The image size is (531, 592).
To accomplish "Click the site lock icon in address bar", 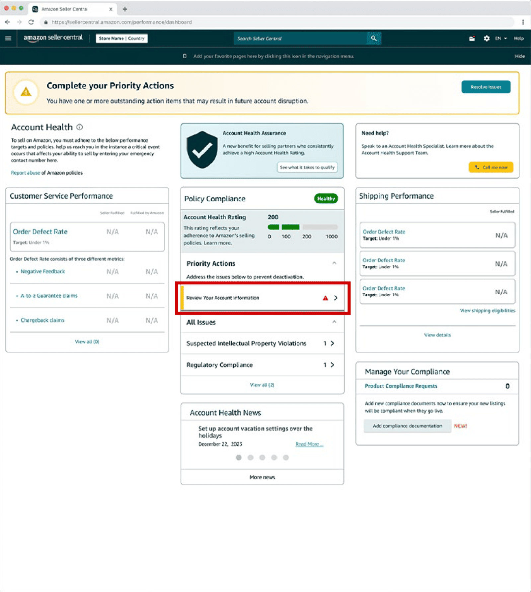I will coord(46,22).
